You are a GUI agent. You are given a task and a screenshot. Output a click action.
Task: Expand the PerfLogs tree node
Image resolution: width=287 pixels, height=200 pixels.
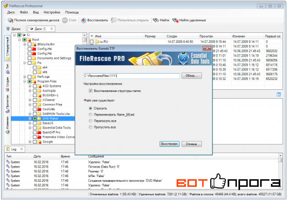coord(25,77)
